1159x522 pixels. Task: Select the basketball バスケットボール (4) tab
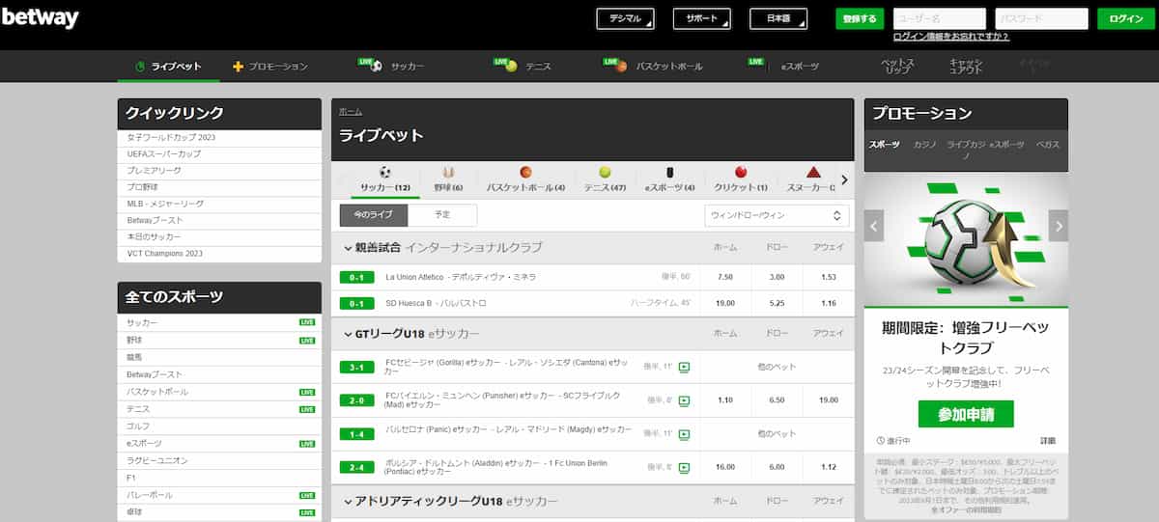pyautogui.click(x=525, y=179)
